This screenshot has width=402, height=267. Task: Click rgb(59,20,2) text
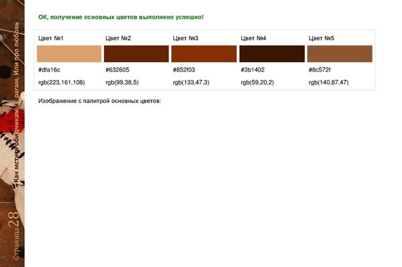[x=257, y=82]
